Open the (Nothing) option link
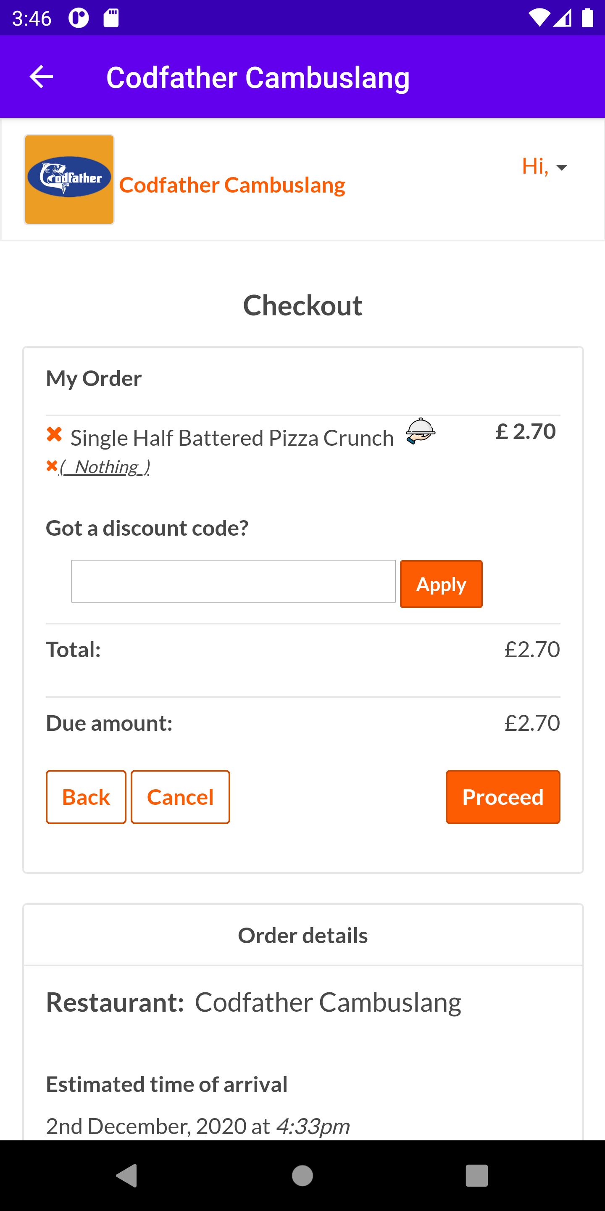The height and width of the screenshot is (1211, 605). tap(104, 467)
